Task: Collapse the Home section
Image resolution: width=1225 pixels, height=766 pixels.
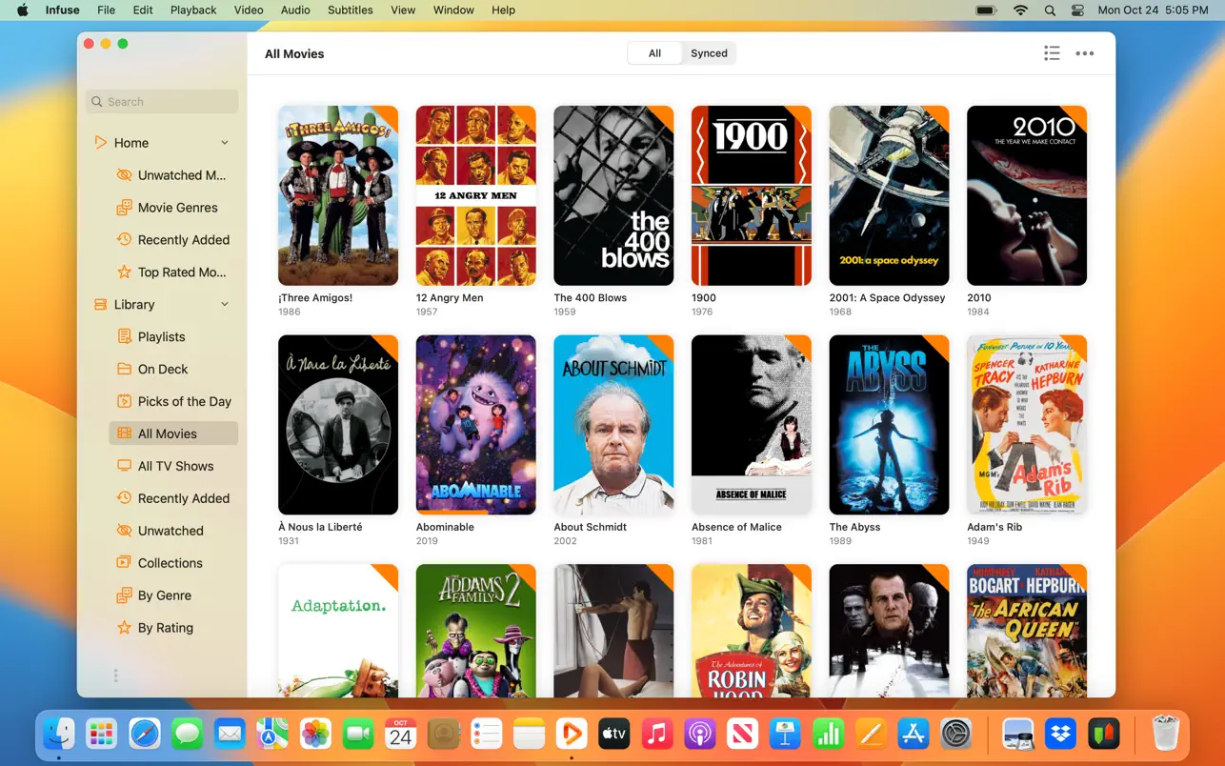Action: (x=225, y=142)
